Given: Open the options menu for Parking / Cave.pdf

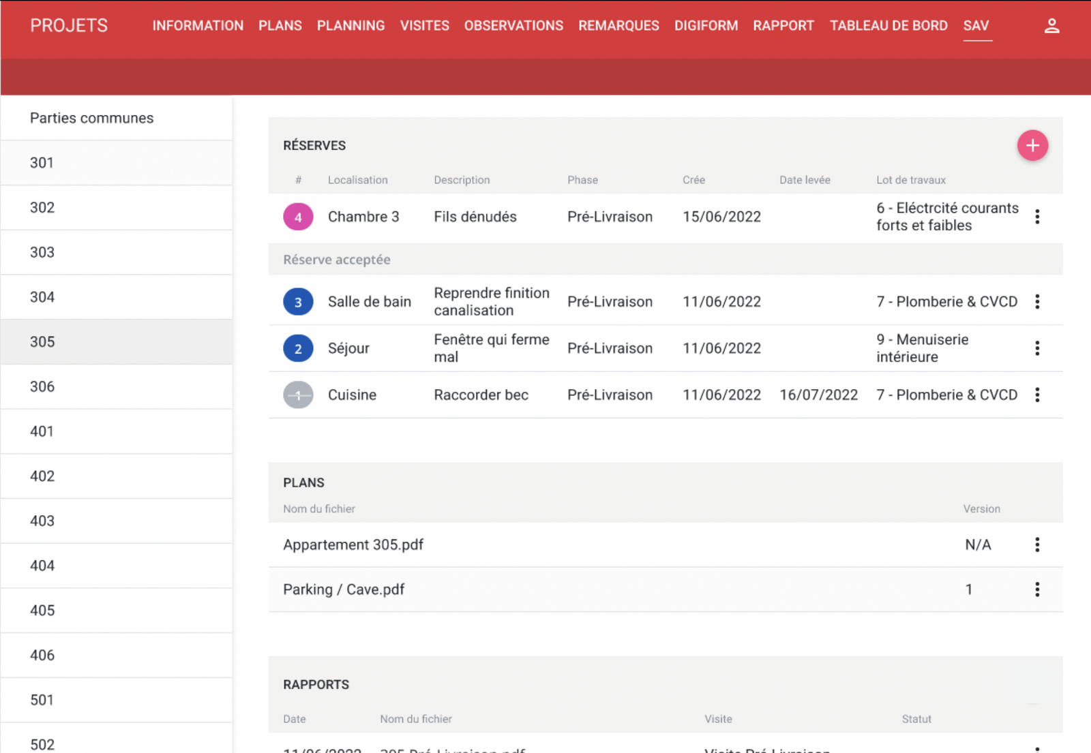Looking at the screenshot, I should pos(1037,589).
